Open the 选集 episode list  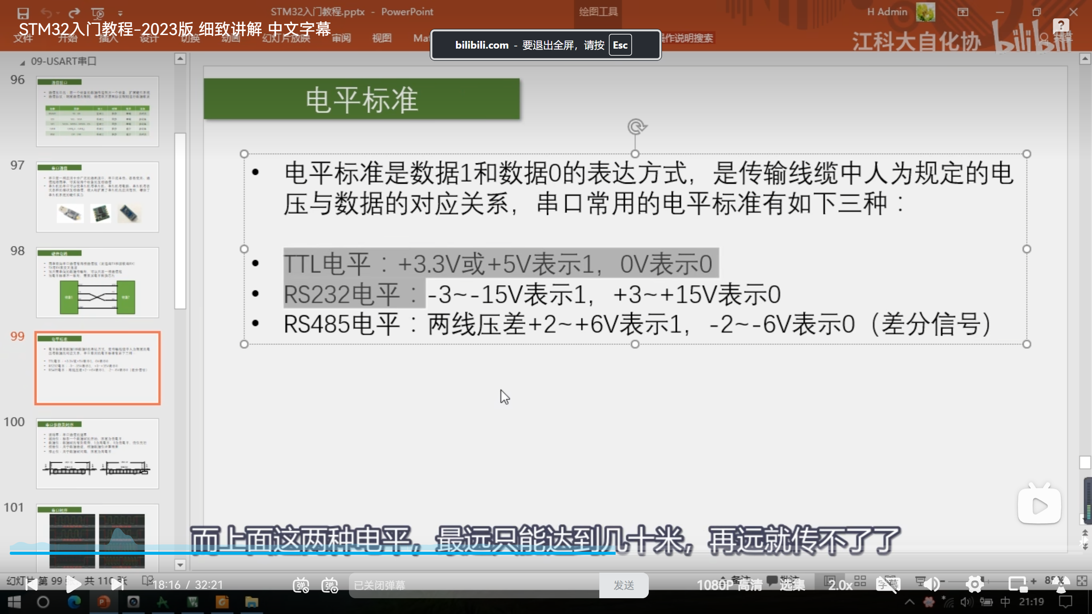point(792,585)
